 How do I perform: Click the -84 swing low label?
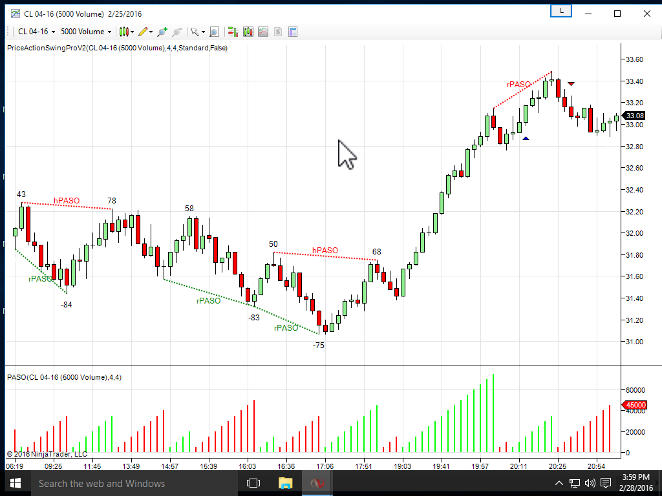click(67, 305)
